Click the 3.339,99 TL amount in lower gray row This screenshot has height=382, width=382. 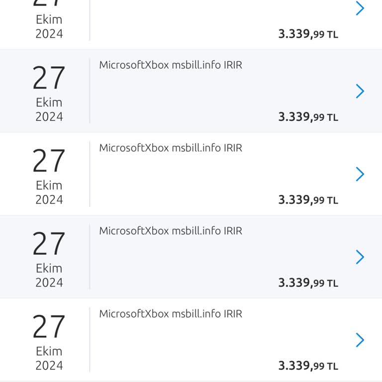(x=308, y=283)
